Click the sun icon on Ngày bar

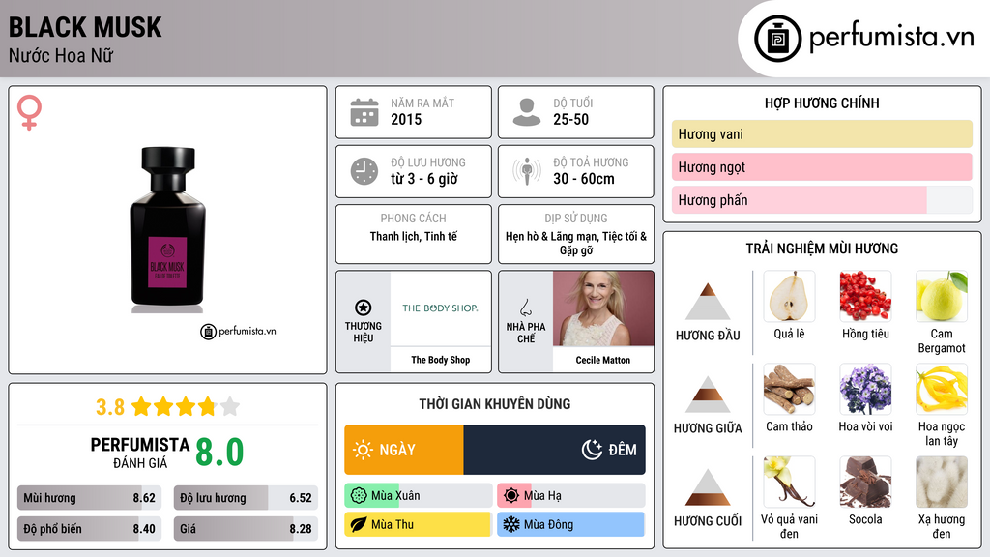364,450
